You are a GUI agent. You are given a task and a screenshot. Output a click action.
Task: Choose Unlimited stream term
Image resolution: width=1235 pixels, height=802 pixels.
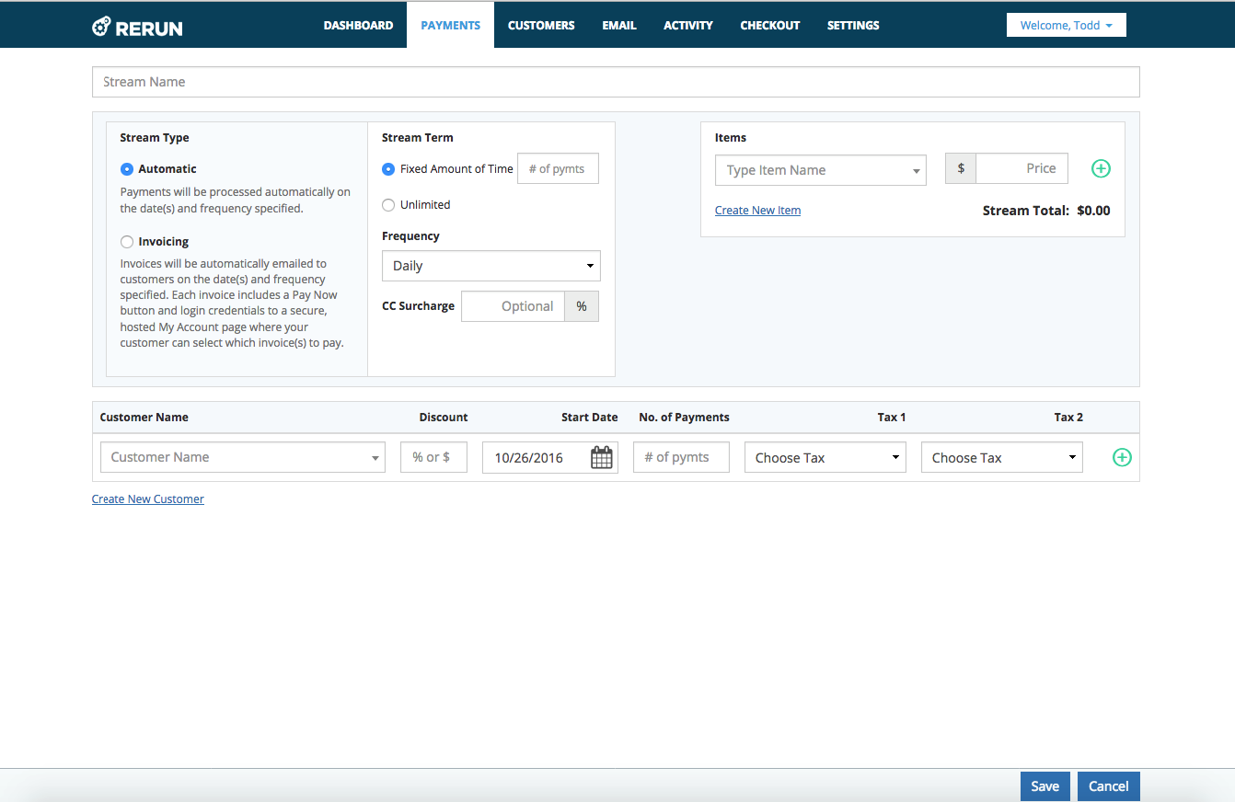click(388, 205)
